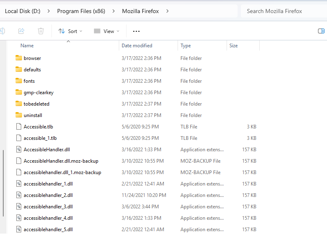
Task: Click the uninstall folder icon
Action: (x=19, y=115)
